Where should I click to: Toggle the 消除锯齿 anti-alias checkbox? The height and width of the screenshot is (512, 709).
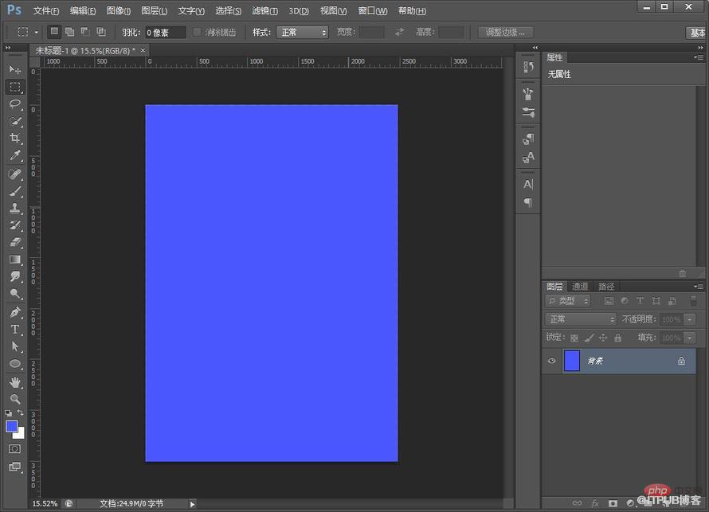(x=197, y=32)
